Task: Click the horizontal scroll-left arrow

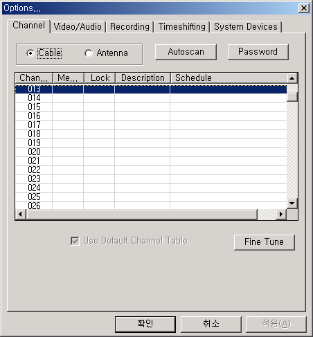Action: (x=21, y=215)
